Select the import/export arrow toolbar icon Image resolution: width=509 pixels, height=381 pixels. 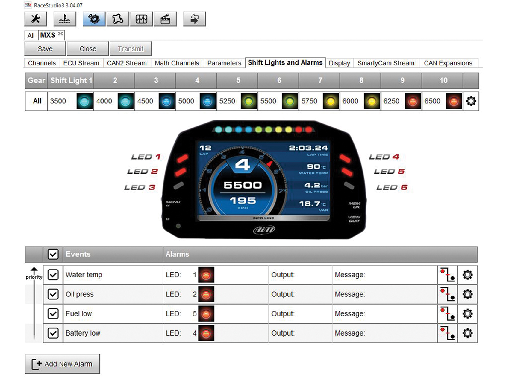coord(195,19)
